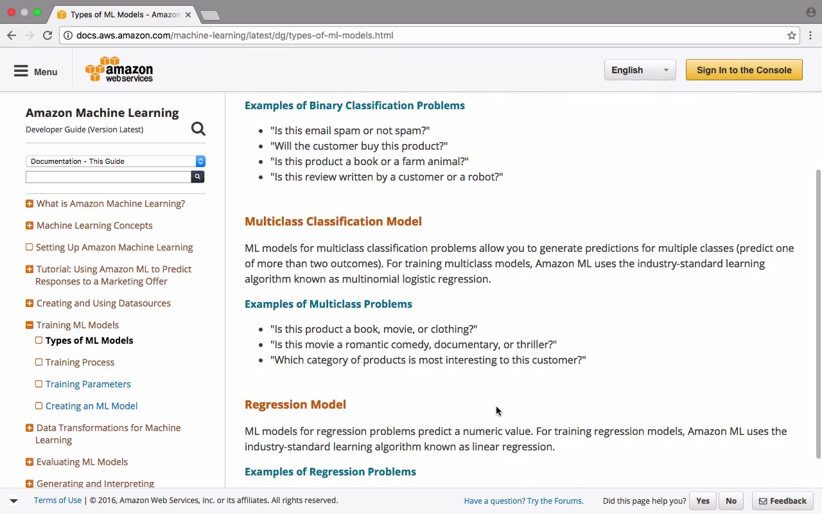822x514 pixels.
Task: Expand Data Transformations section plus icon
Action: click(x=30, y=428)
